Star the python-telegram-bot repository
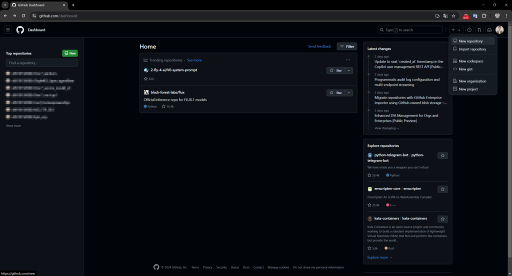This screenshot has height=276, width=512. (x=443, y=155)
